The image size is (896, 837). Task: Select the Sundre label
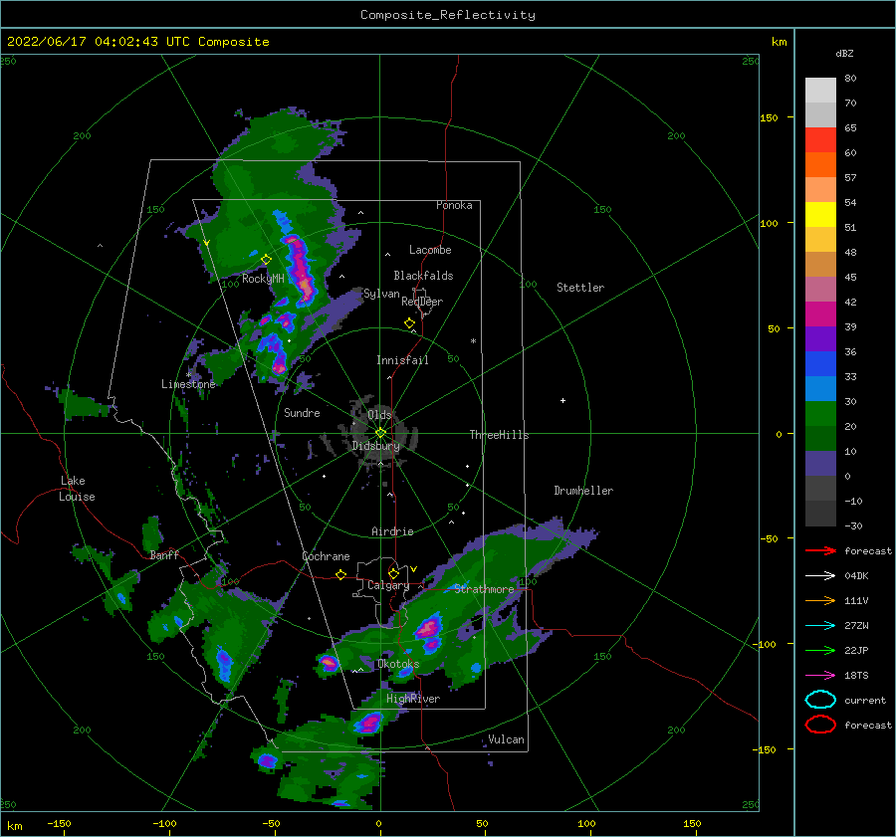pos(302,412)
